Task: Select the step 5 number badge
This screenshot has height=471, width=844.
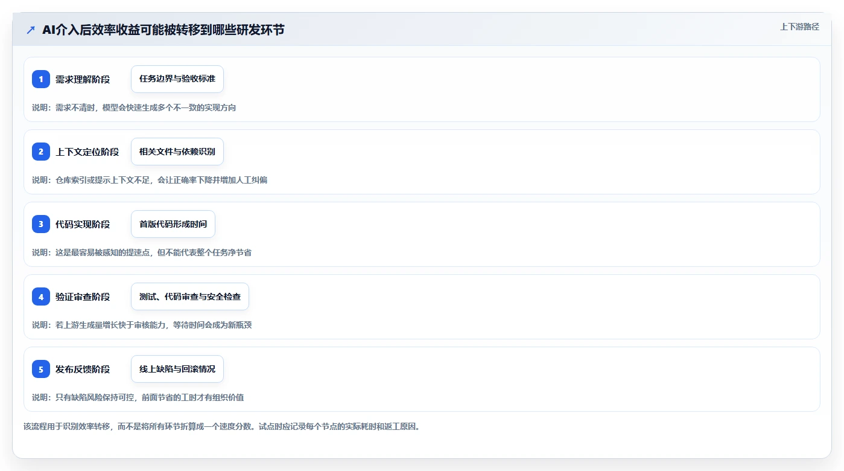Action: [x=41, y=369]
